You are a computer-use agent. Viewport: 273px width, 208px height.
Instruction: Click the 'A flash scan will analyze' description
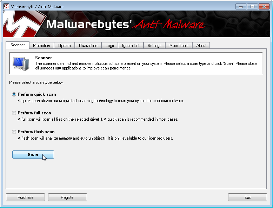coord(95,139)
